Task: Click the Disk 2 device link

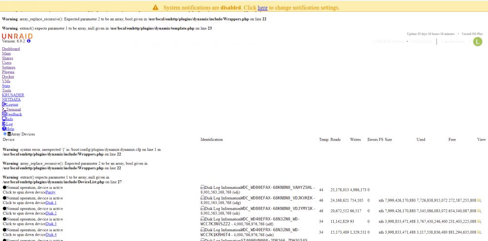Action: tap(51, 213)
